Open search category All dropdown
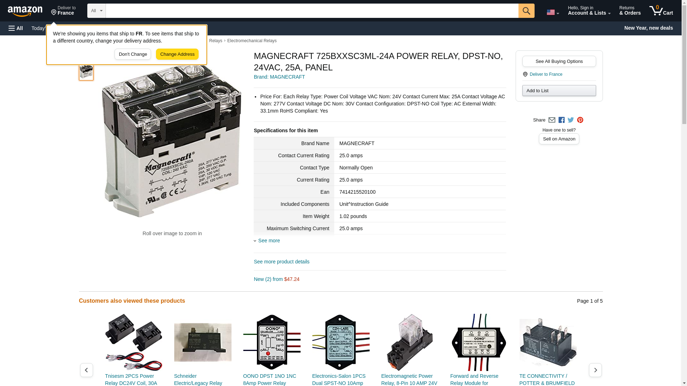 click(x=96, y=11)
